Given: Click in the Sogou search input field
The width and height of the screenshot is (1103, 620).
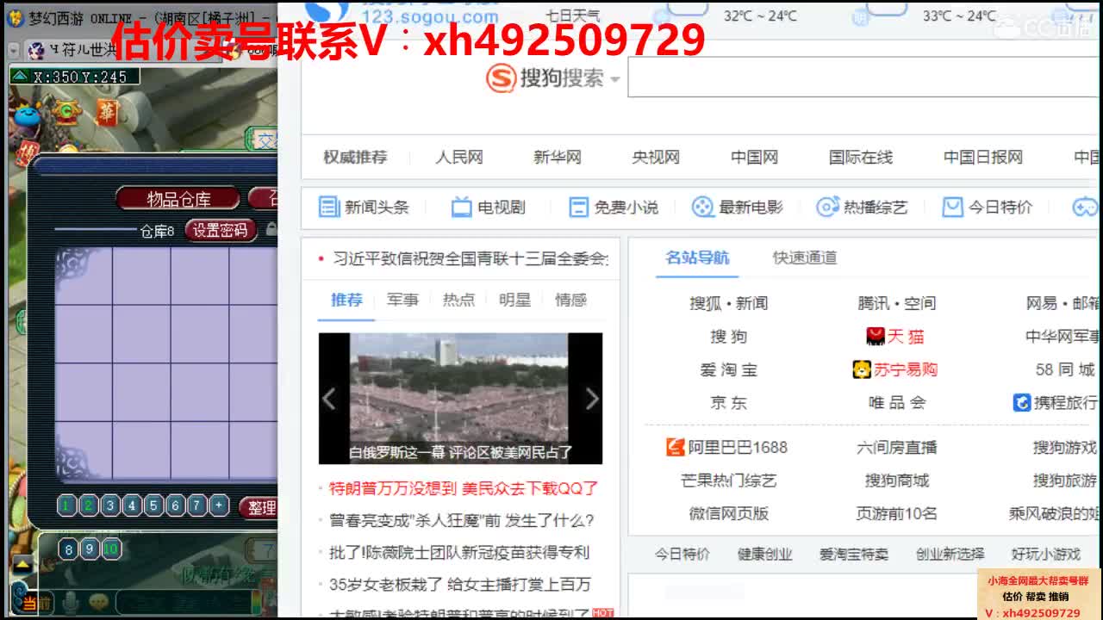Looking at the screenshot, I should tap(865, 78).
